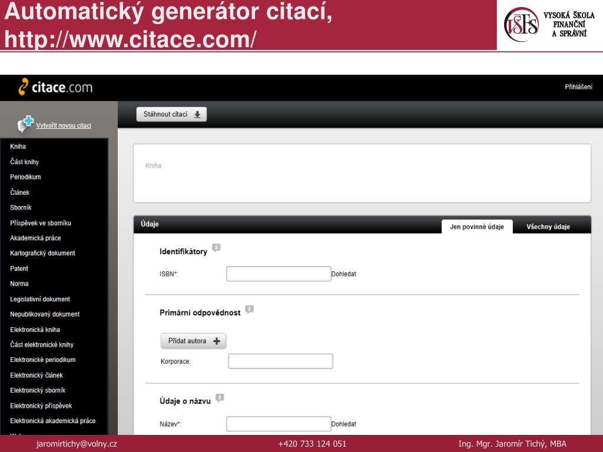Focus the ISBN input field

click(279, 274)
